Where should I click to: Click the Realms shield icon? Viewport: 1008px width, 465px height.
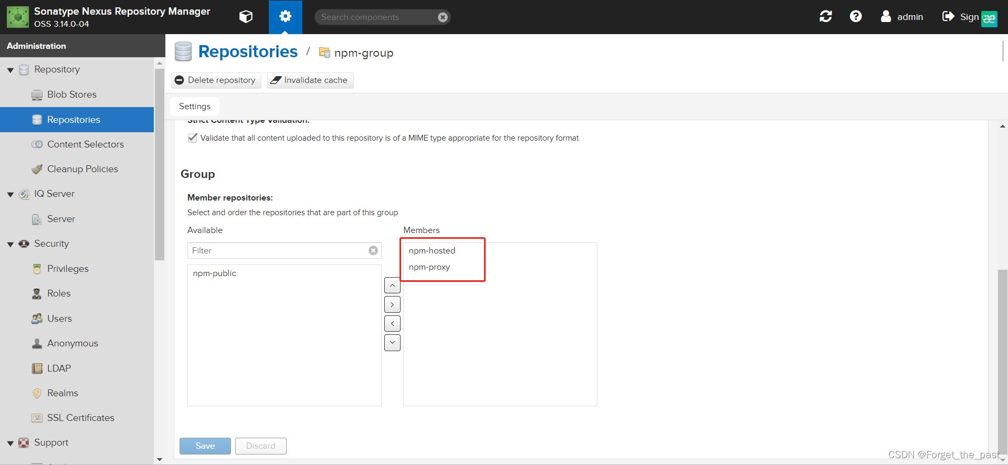coord(37,393)
